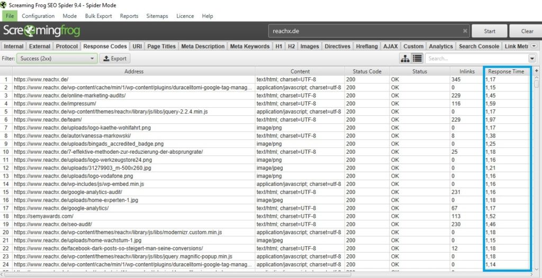The height and width of the screenshot is (278, 542).
Task: Select the Response Codes tab
Action: coord(105,47)
